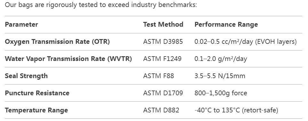This screenshot has width=308, height=121.
Task: Click the Temperature Range row label
Action: (x=36, y=110)
